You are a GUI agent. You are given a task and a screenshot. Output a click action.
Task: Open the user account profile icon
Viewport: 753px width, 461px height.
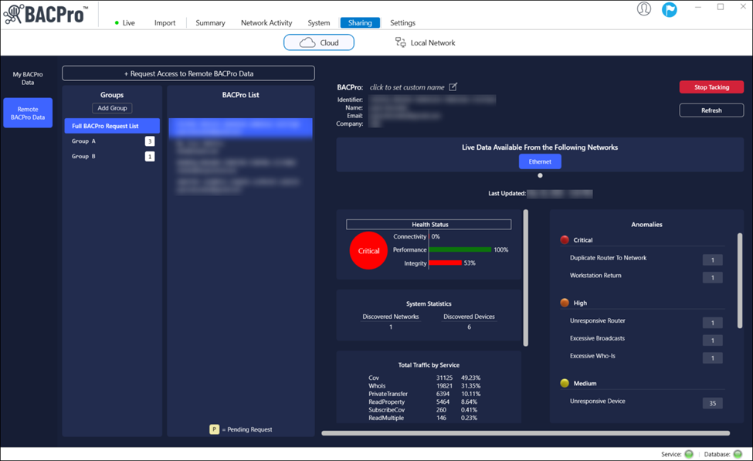(x=644, y=8)
